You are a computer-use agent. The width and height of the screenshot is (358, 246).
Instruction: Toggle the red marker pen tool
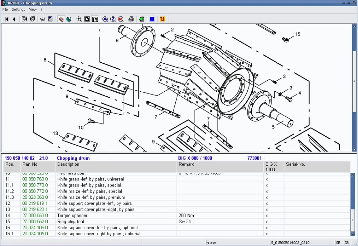(61, 19)
